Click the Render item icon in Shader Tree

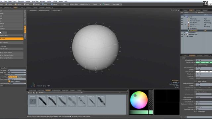coord(187,17)
